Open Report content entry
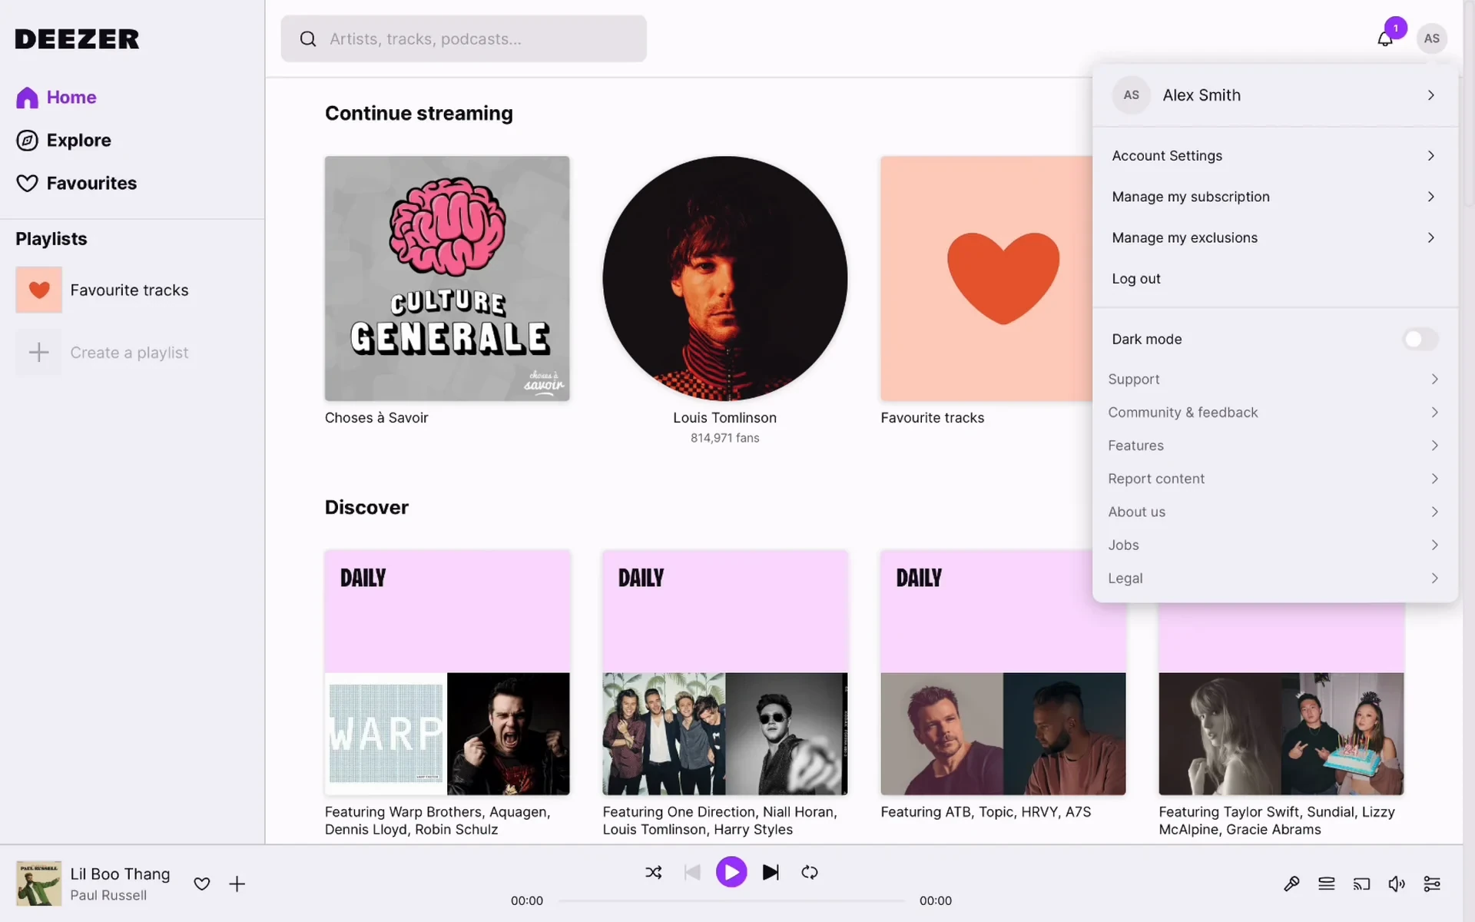 1275,479
